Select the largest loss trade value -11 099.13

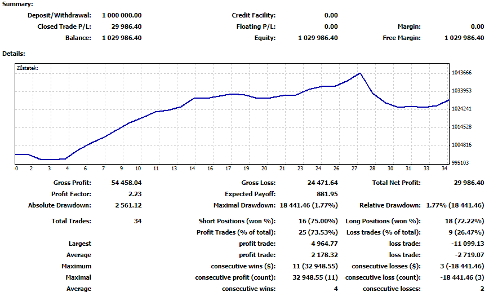(464, 244)
